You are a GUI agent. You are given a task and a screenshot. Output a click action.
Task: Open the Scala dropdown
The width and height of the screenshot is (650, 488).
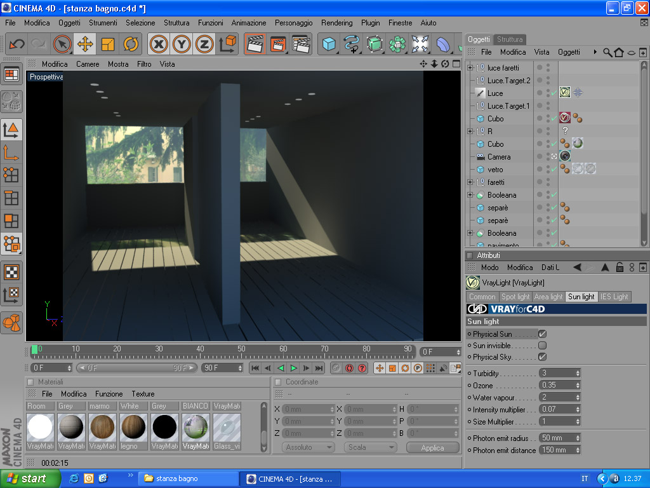tap(370, 447)
